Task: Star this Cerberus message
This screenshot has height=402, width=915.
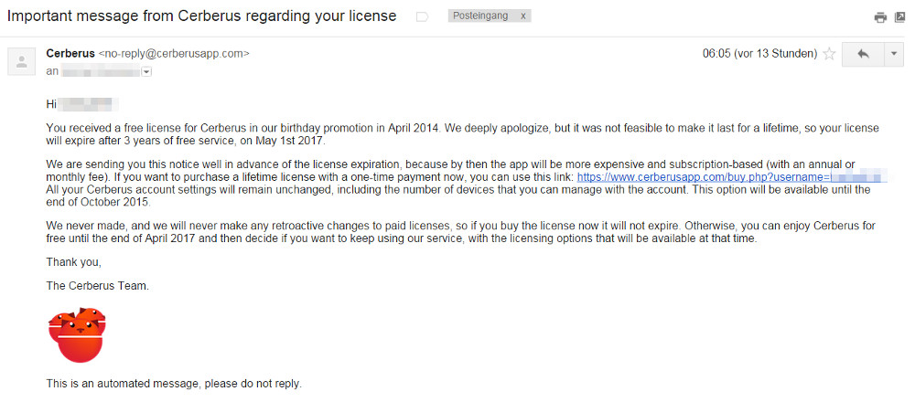Action: 829,54
